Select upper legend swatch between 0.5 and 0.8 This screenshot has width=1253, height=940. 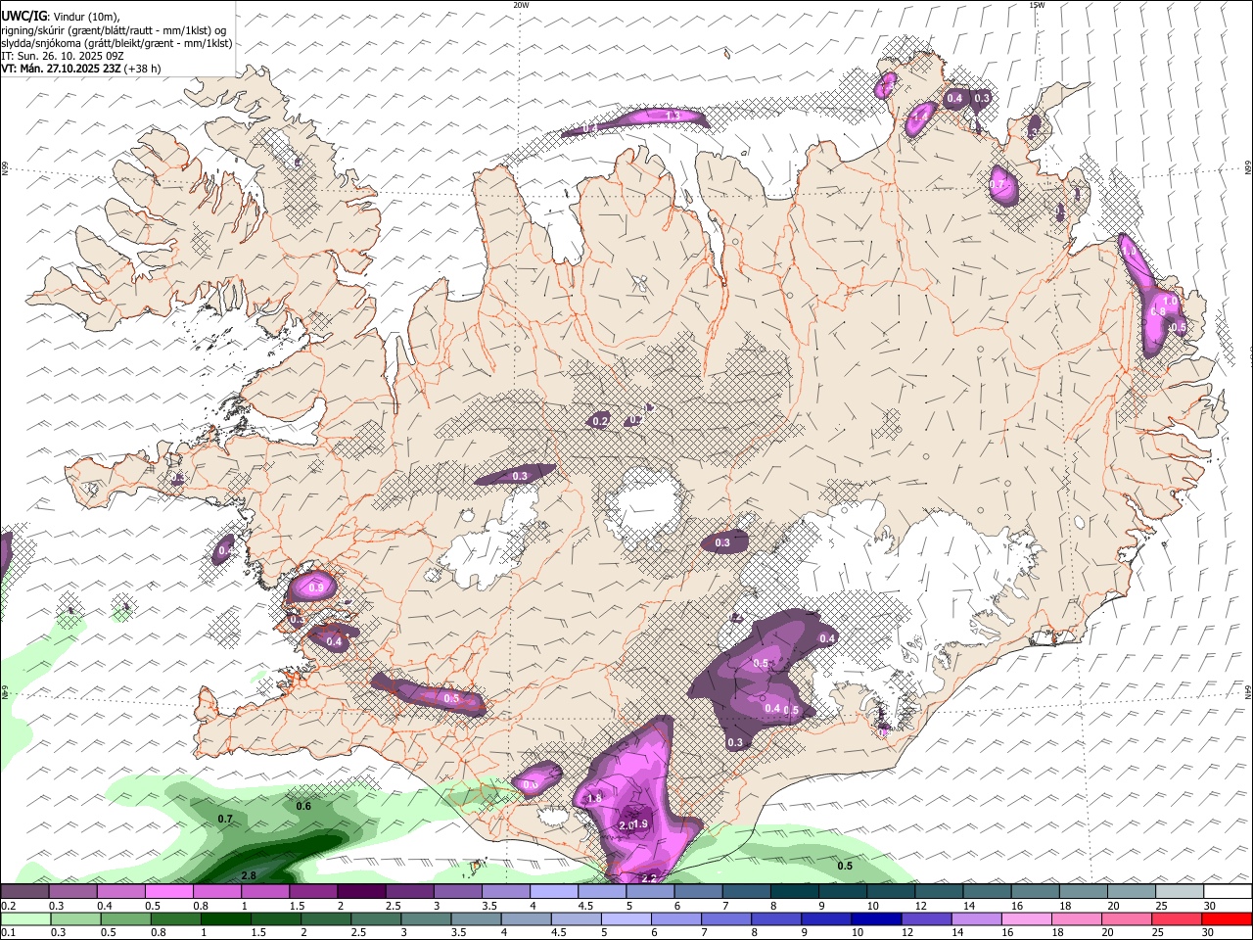[x=168, y=891]
